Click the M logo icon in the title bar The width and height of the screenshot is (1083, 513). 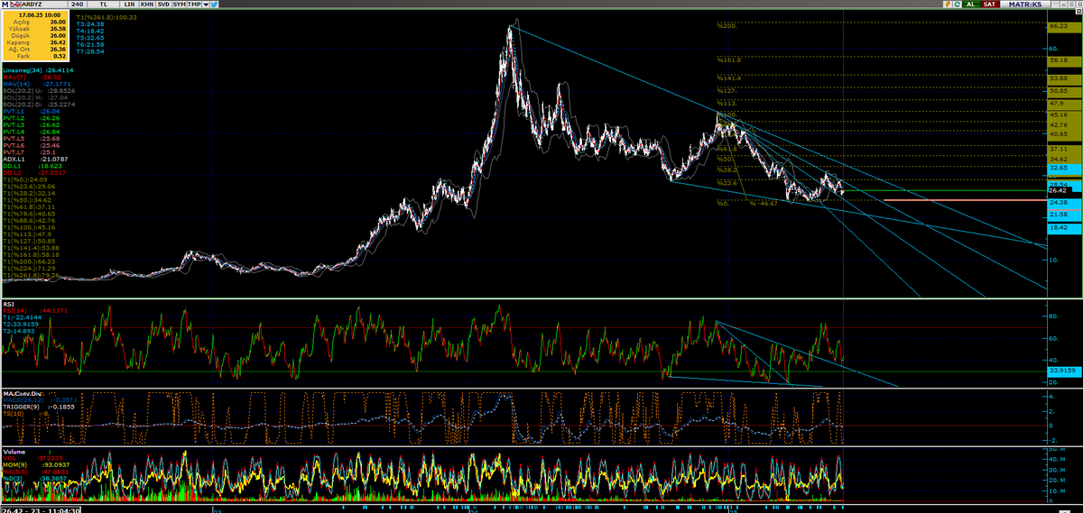pyautogui.click(x=5, y=5)
